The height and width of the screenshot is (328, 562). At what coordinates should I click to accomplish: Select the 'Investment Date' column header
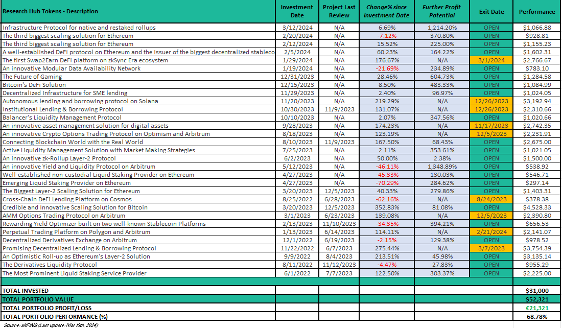tap(297, 11)
